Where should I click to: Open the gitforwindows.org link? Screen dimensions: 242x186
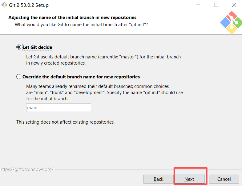tap(27, 169)
